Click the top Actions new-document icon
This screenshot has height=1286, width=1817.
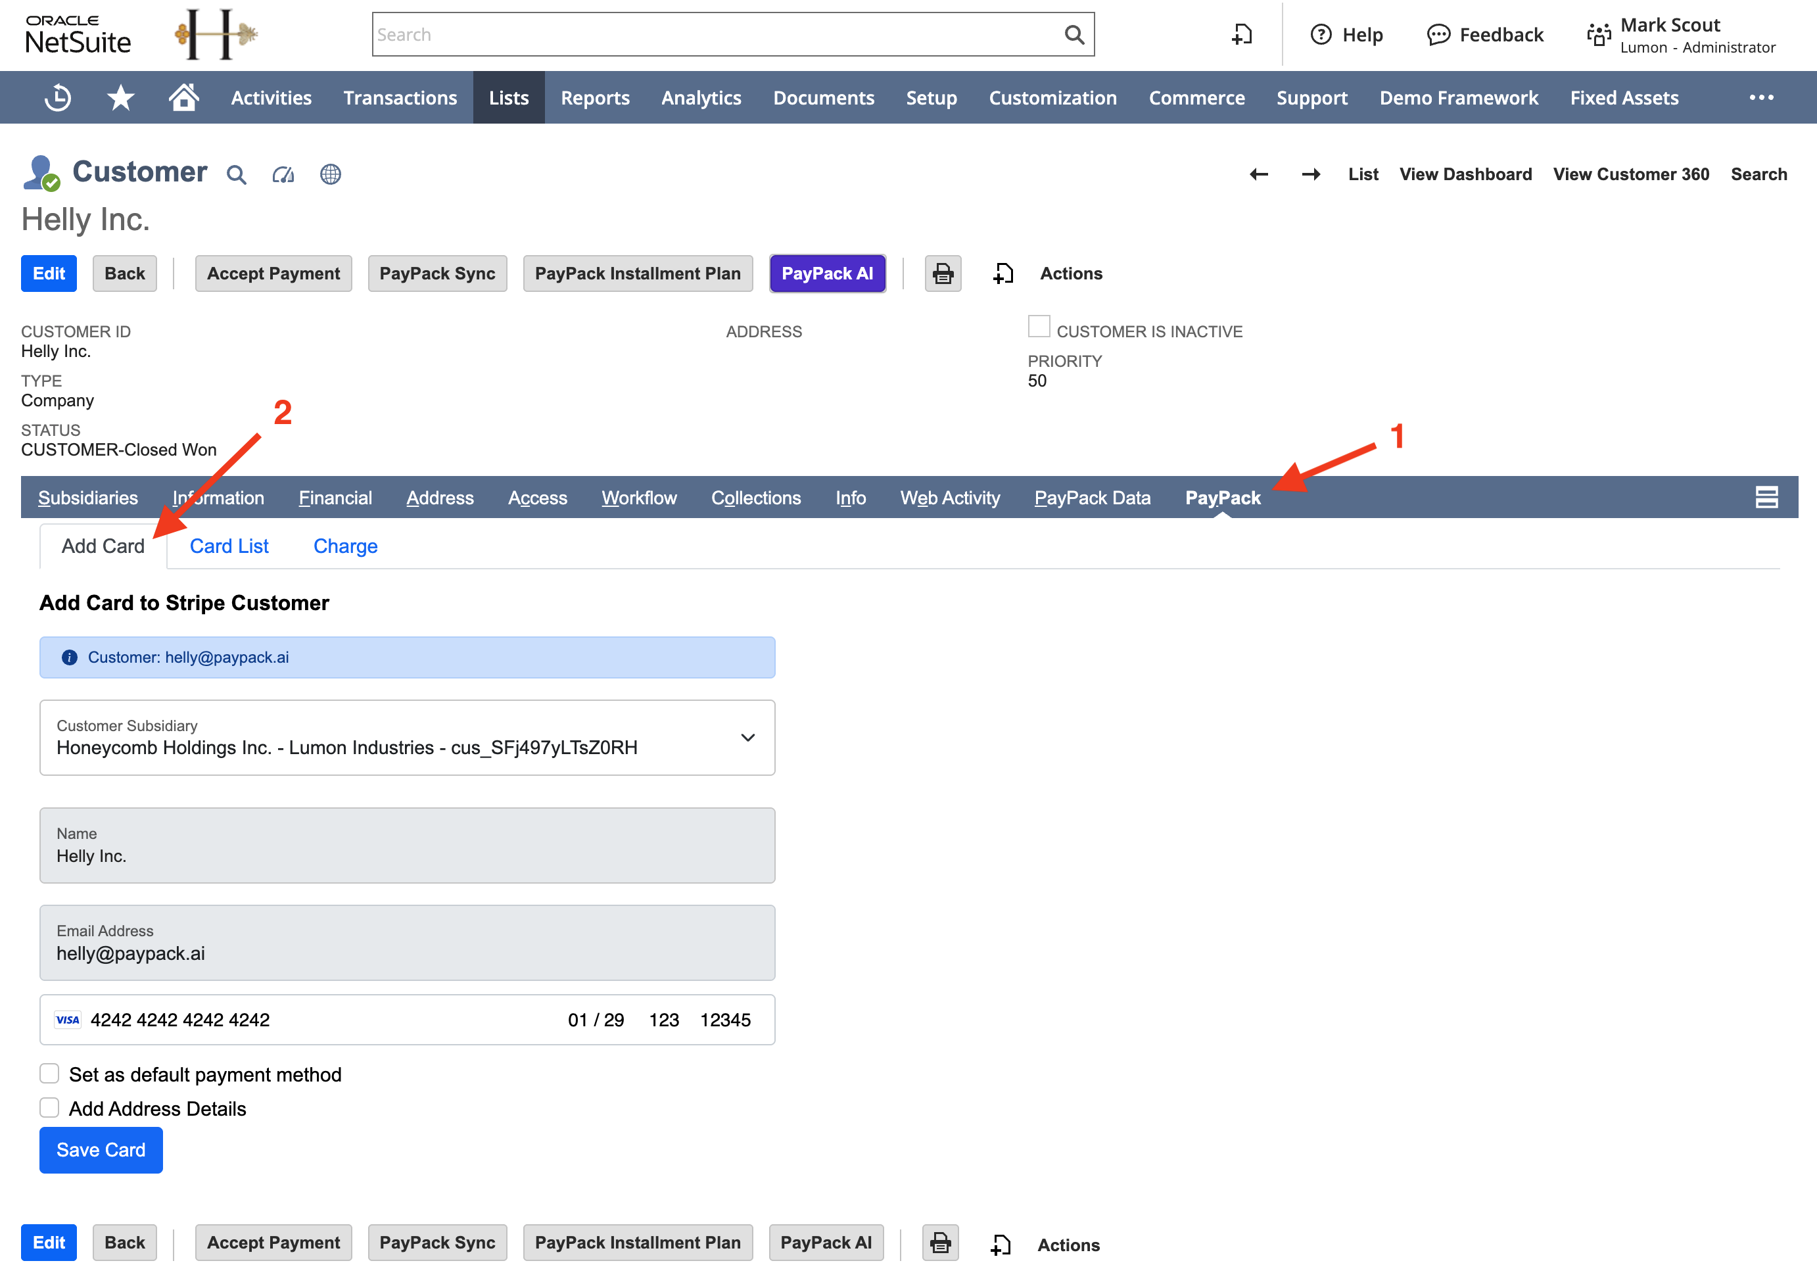point(1003,274)
